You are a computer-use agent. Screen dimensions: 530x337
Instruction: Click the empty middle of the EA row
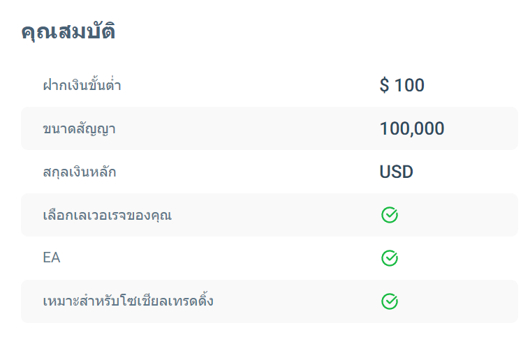pyautogui.click(x=220, y=258)
